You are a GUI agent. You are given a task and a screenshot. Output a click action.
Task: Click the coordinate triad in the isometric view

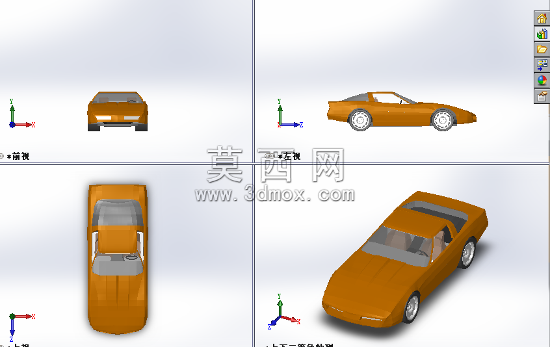tap(283, 312)
